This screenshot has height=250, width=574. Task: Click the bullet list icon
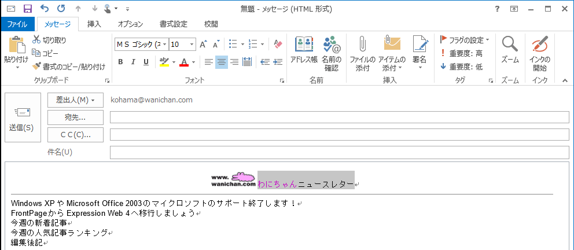click(x=233, y=45)
